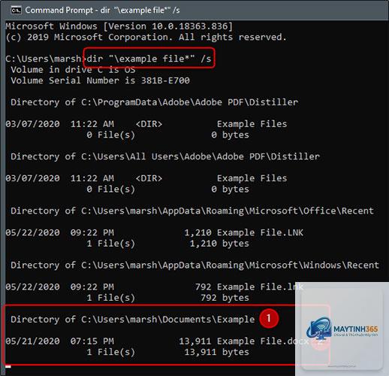Click the ProgramData Adobe PDF Distiller directory line

[154, 102]
